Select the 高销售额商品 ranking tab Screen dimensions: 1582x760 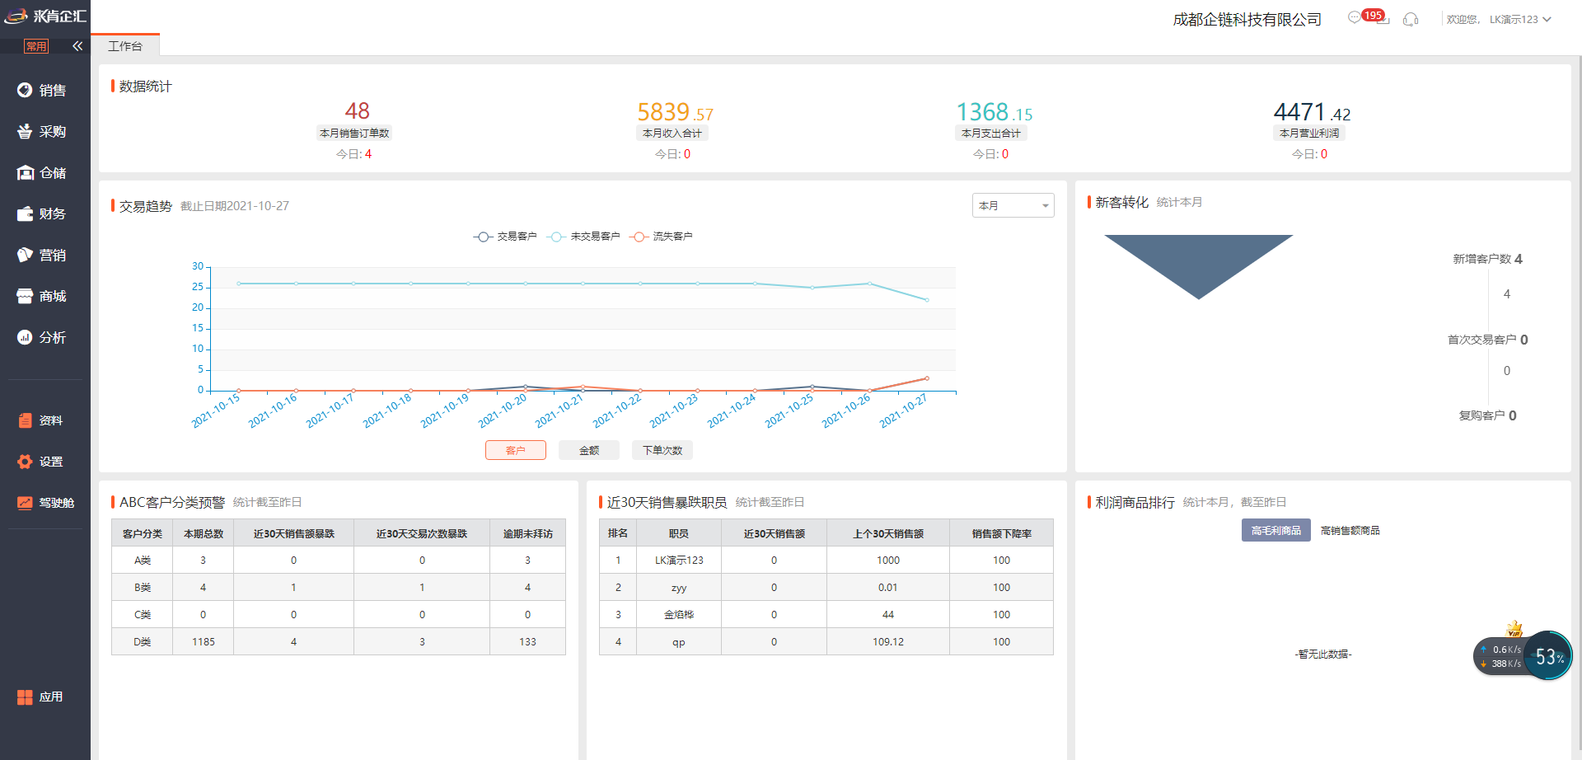(1350, 531)
